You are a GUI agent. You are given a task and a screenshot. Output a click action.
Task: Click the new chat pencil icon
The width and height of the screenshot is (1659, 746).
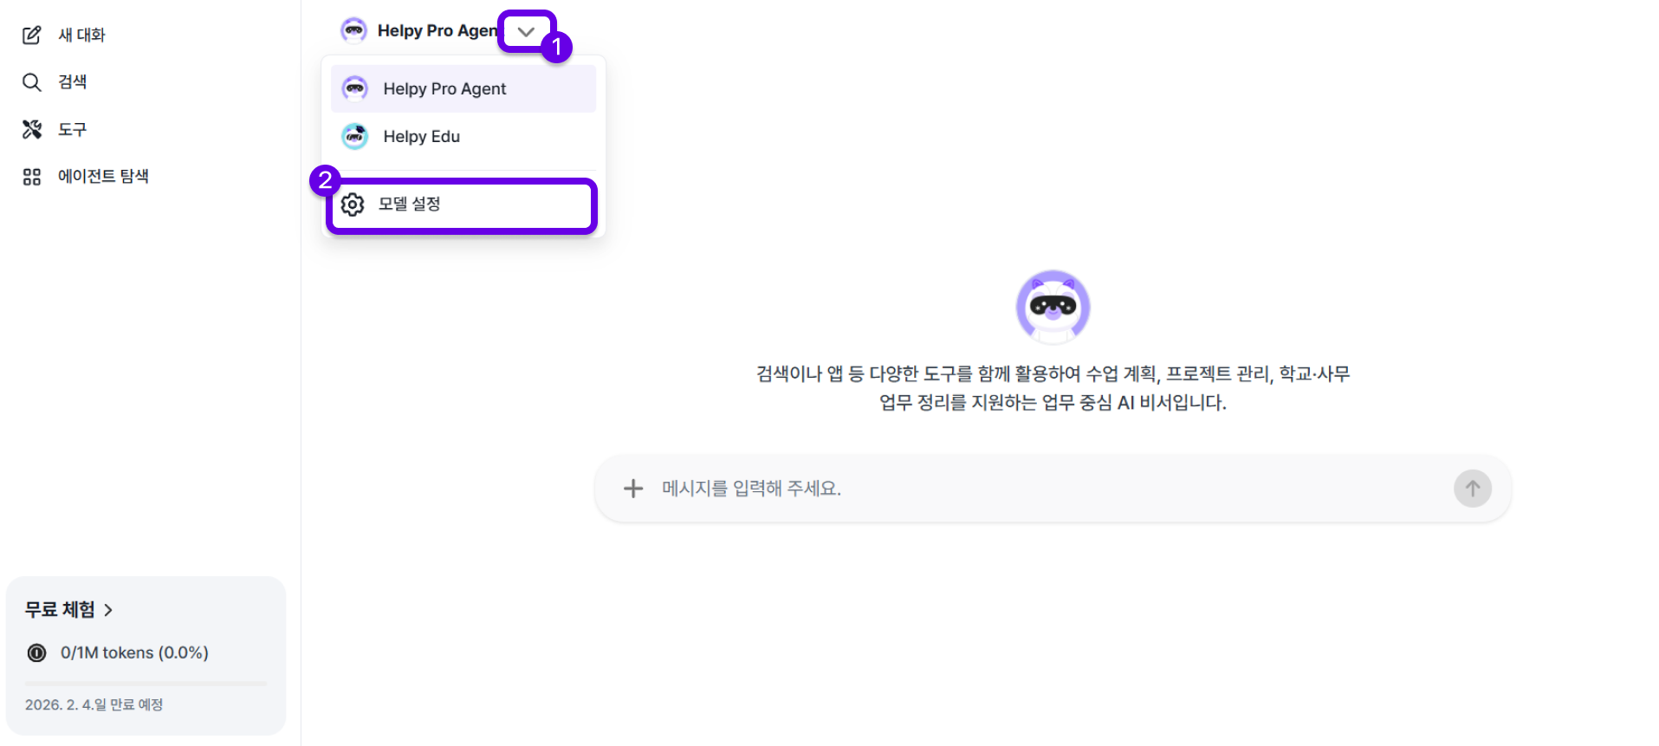tap(32, 35)
